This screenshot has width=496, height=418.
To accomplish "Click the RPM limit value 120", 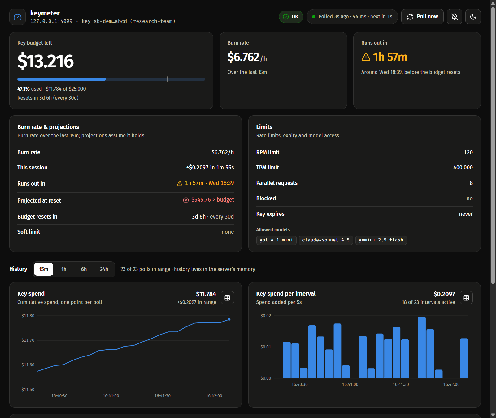I will tap(468, 152).
